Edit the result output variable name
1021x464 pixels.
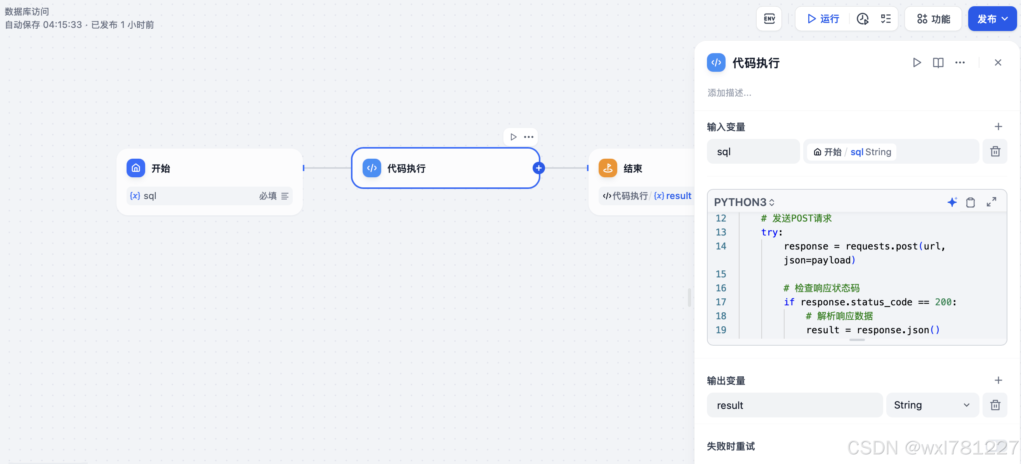tap(795, 405)
